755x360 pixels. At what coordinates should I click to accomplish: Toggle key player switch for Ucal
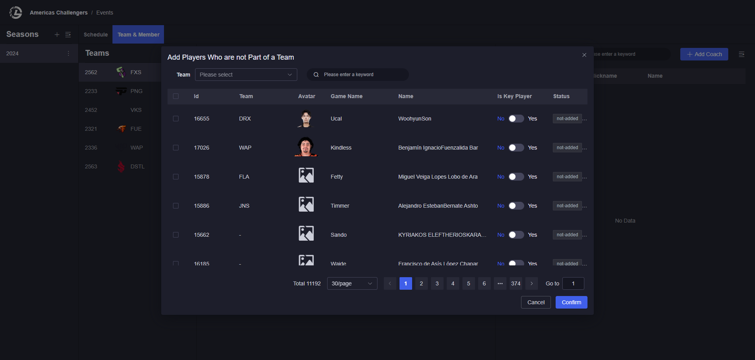coord(516,119)
